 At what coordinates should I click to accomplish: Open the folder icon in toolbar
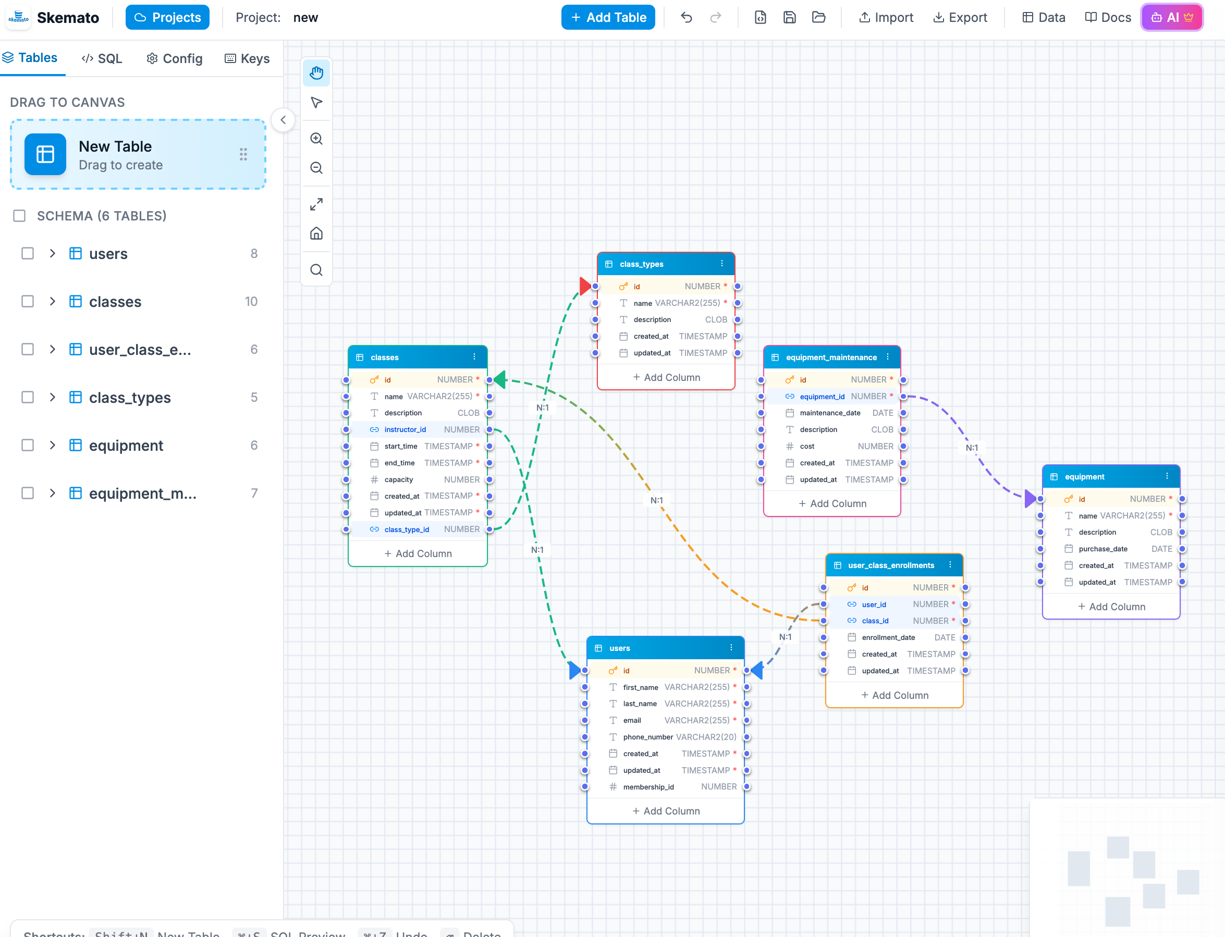click(818, 17)
